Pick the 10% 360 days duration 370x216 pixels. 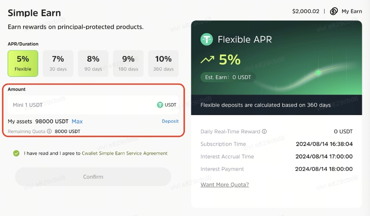tap(163, 63)
